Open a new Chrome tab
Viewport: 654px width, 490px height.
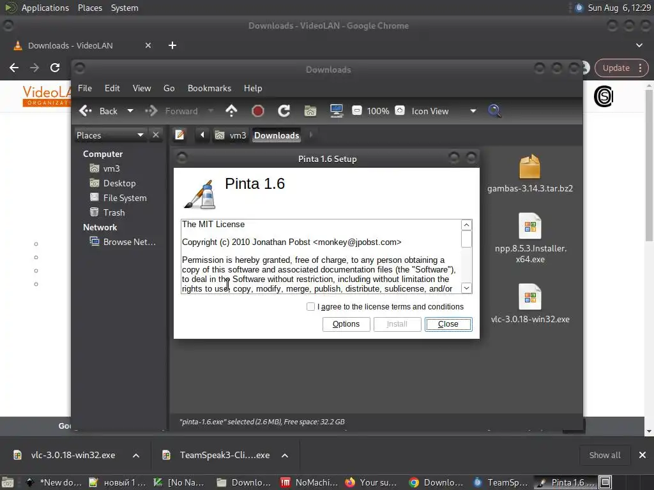[172, 45]
